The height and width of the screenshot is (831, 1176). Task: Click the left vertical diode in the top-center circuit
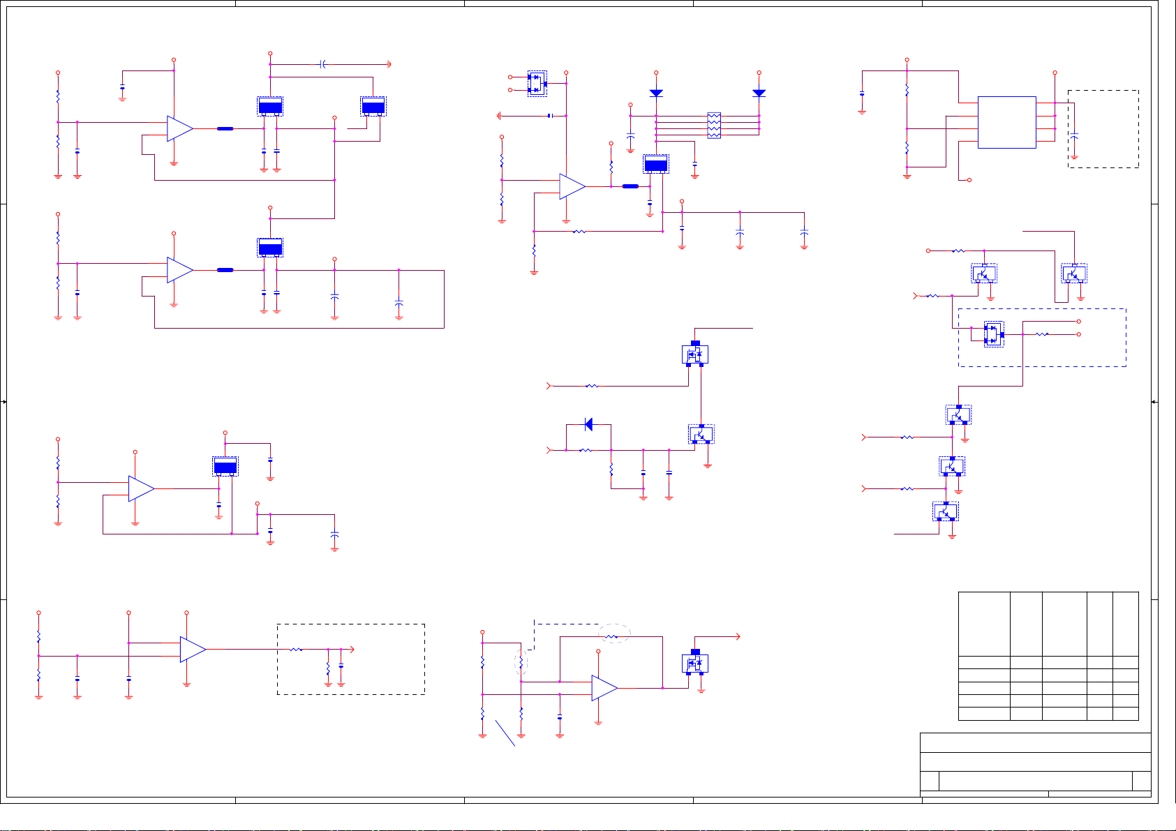click(656, 93)
